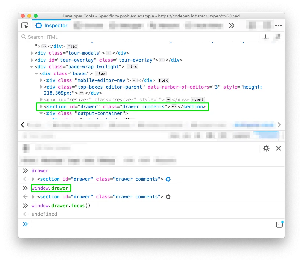Click the plus icon to create new node
Screen dimensions: 303x262
[265, 37]
